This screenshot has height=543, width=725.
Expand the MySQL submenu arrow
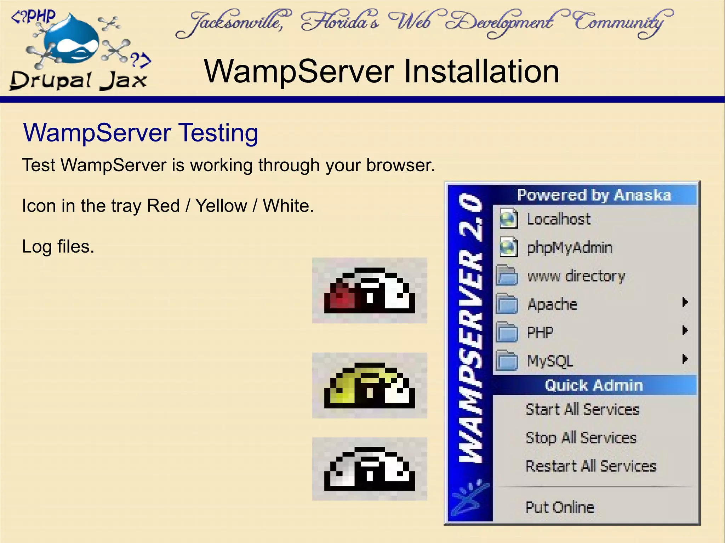685,359
